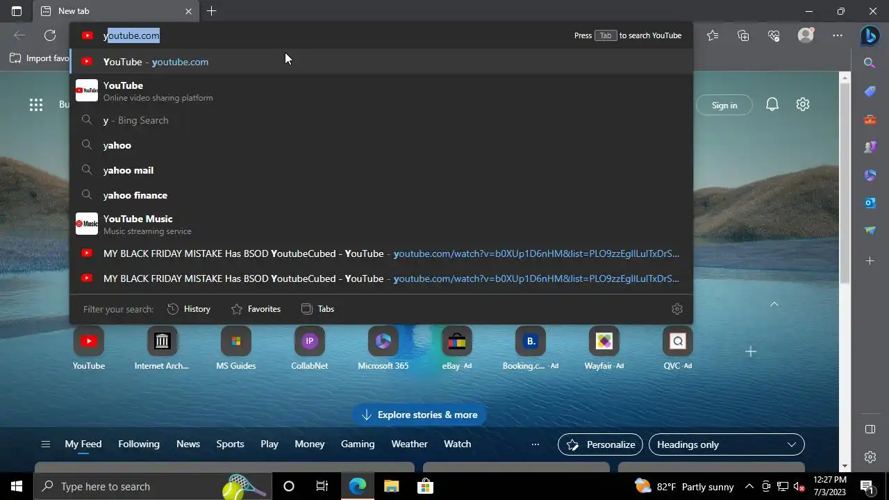The width and height of the screenshot is (889, 500).
Task: Click the Personalize feed button
Action: (x=601, y=444)
